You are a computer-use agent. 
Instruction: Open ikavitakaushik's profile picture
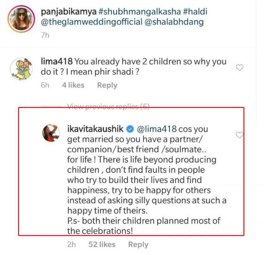coord(51,133)
